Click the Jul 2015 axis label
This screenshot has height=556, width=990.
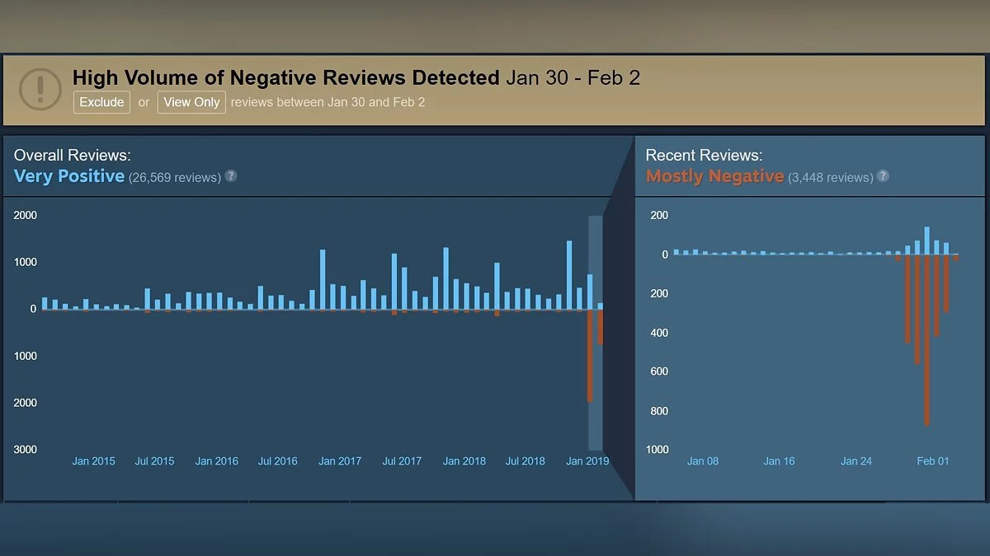[x=155, y=461]
